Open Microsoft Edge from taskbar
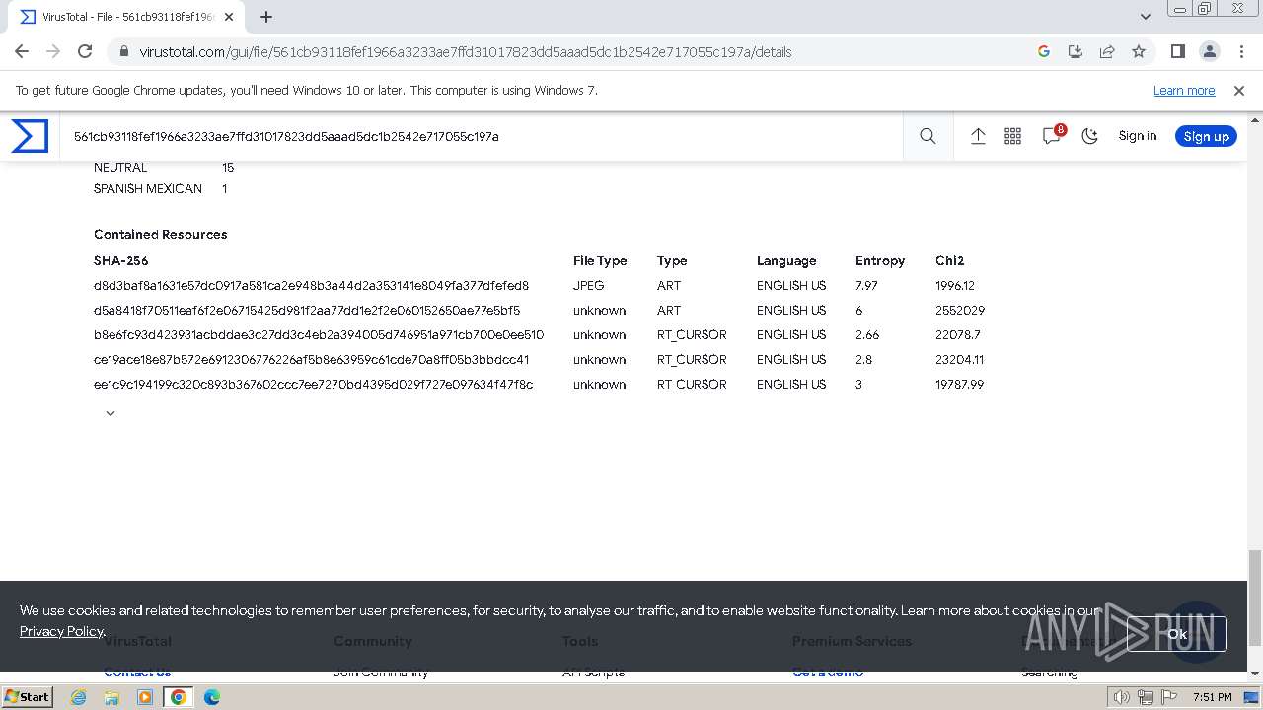This screenshot has height=710, width=1263. [x=212, y=697]
